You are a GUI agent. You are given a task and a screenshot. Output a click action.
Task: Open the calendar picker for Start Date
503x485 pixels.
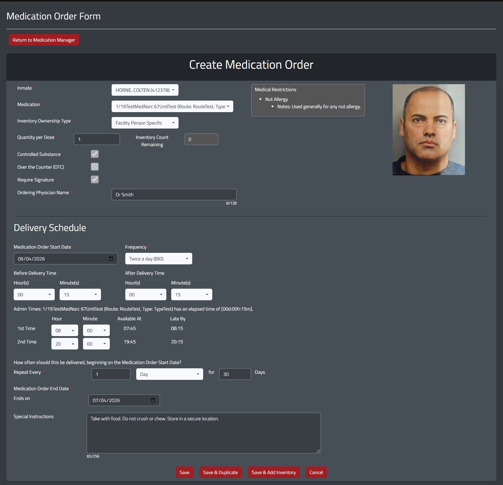point(111,259)
